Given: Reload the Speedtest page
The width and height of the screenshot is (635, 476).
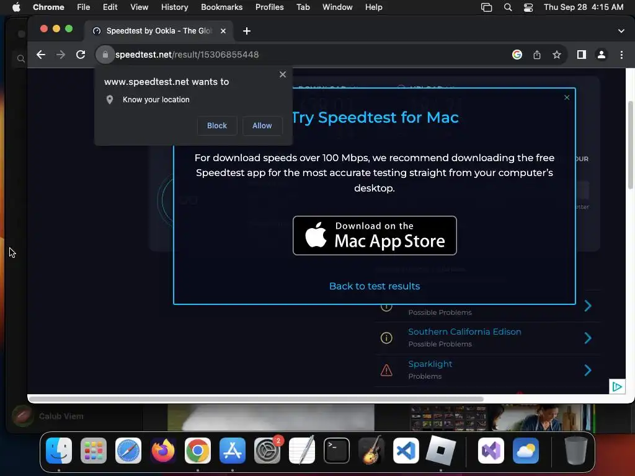Looking at the screenshot, I should [81, 55].
